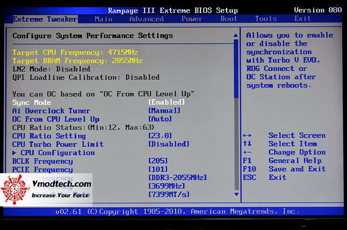Viewport: 347px width, 230px height.
Task: Edit PCIE Frequency value 101
Action: pos(158,169)
